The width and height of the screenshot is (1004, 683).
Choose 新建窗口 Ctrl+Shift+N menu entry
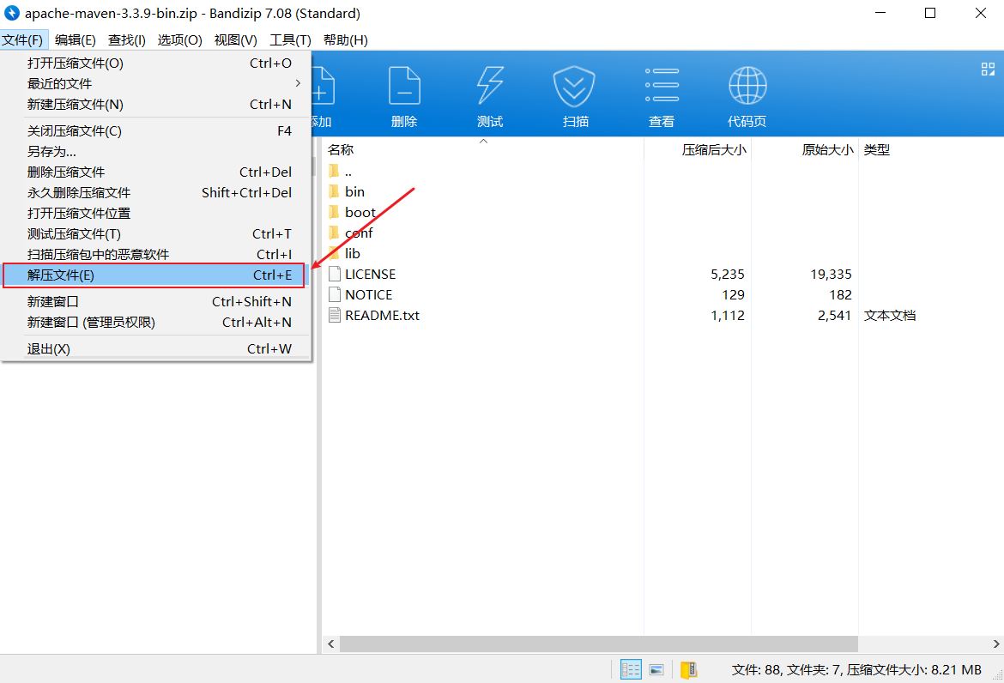click(155, 301)
